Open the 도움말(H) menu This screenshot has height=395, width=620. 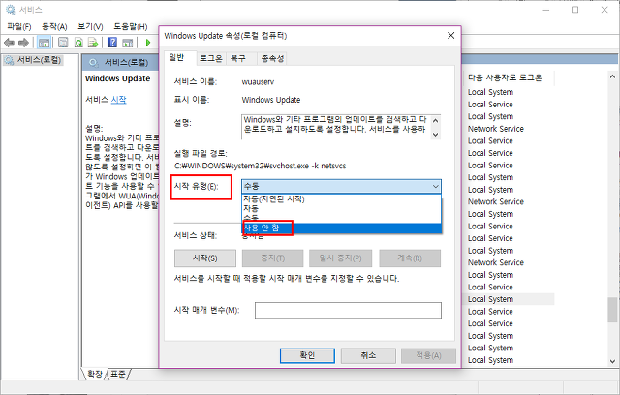coord(131,26)
